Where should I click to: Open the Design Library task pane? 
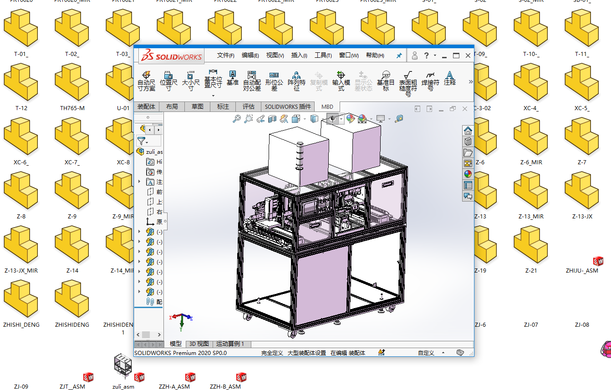(468, 142)
